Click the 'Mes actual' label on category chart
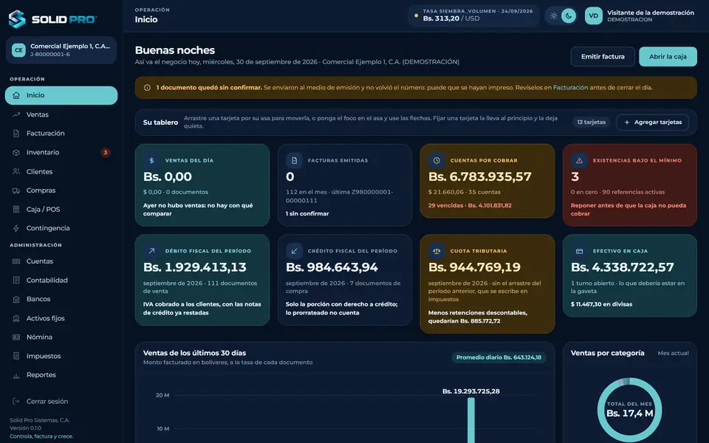Image resolution: width=709 pixels, height=443 pixels. point(673,353)
